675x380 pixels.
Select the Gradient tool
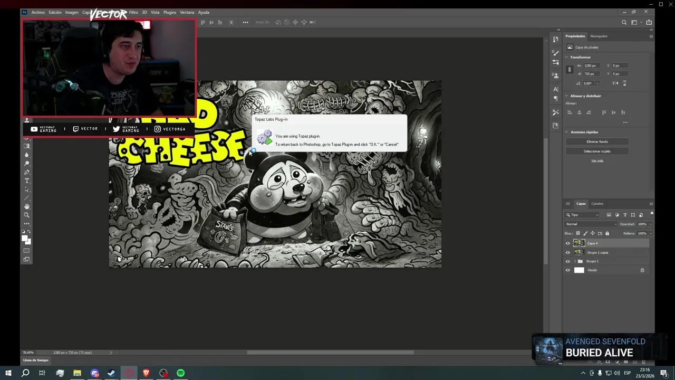click(27, 146)
